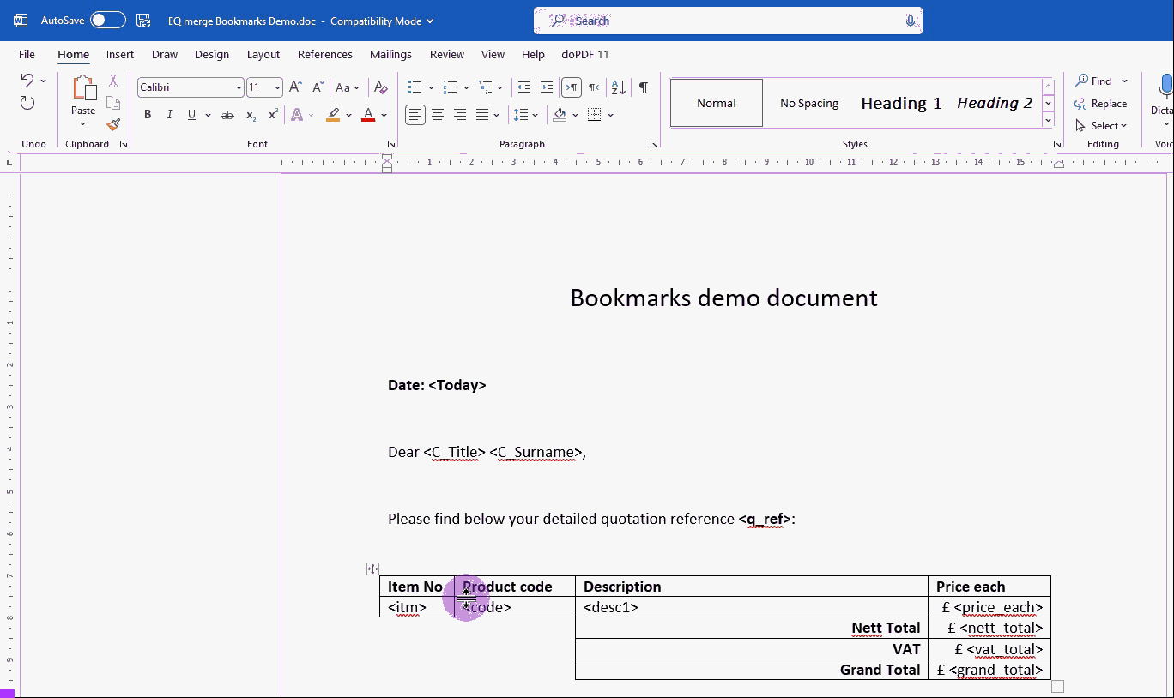Switch to the Insert tab

[120, 54]
